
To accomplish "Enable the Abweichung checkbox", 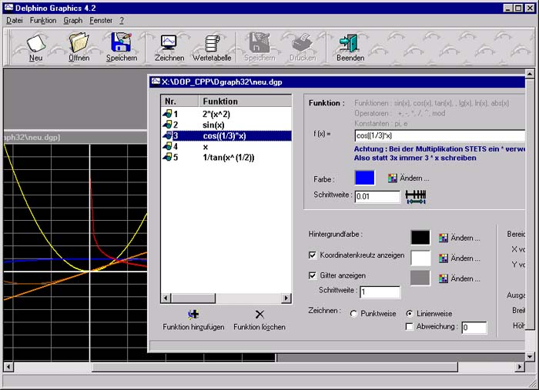I will click(x=409, y=326).
